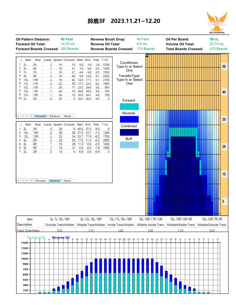Click 'Middle:Outside Track' description cell
Screen dimensions: 236x305
212,225
